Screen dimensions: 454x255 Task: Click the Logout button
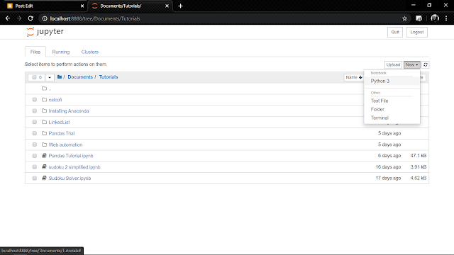click(417, 32)
